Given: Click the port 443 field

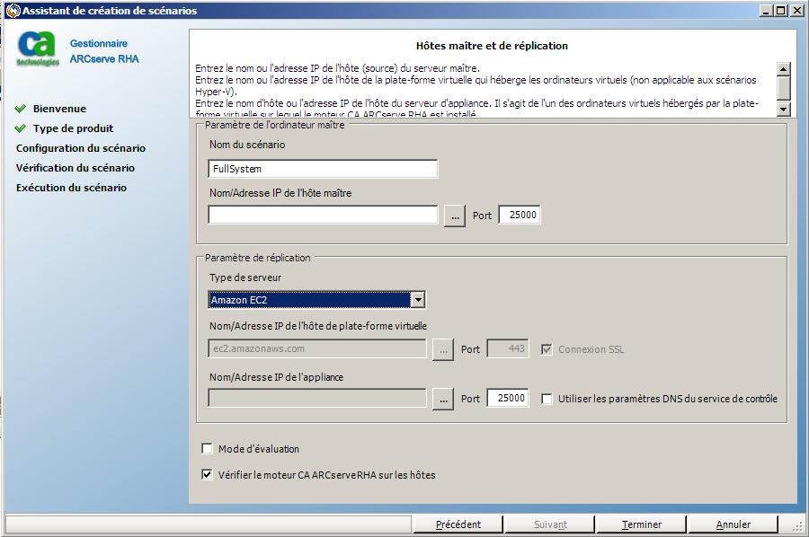Looking at the screenshot, I should (508, 348).
